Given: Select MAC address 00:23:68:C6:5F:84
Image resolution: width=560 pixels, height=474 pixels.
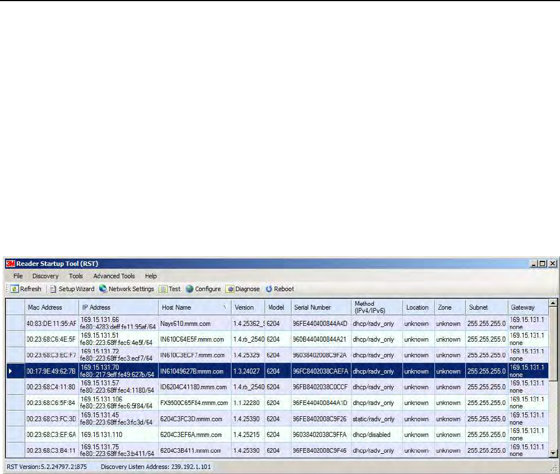Looking at the screenshot, I should tap(52, 403).
